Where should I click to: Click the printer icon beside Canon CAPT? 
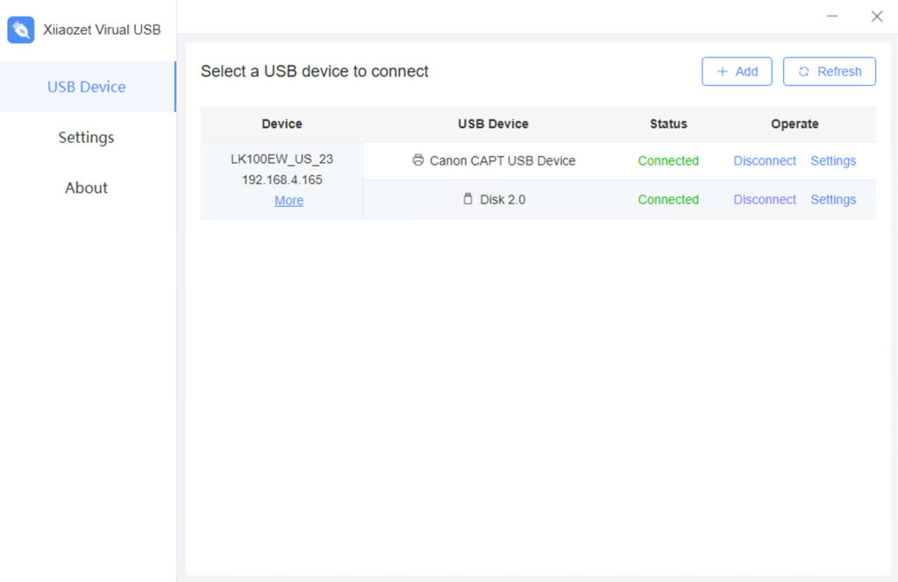[x=418, y=160]
